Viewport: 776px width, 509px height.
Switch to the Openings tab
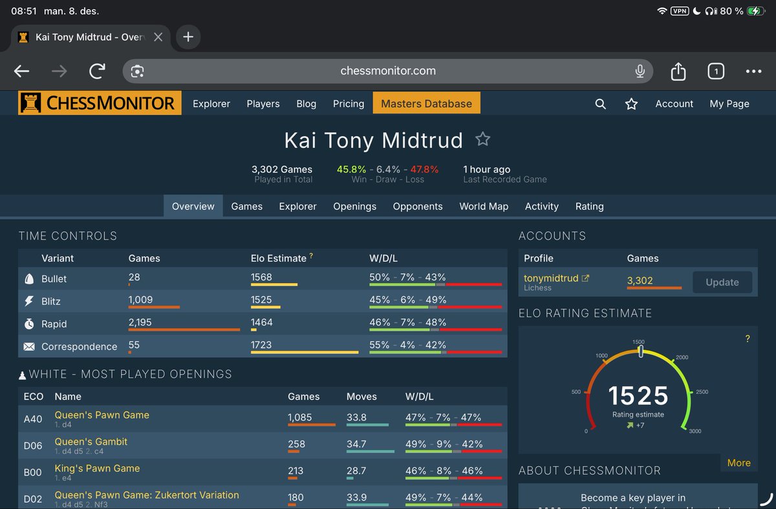(354, 207)
